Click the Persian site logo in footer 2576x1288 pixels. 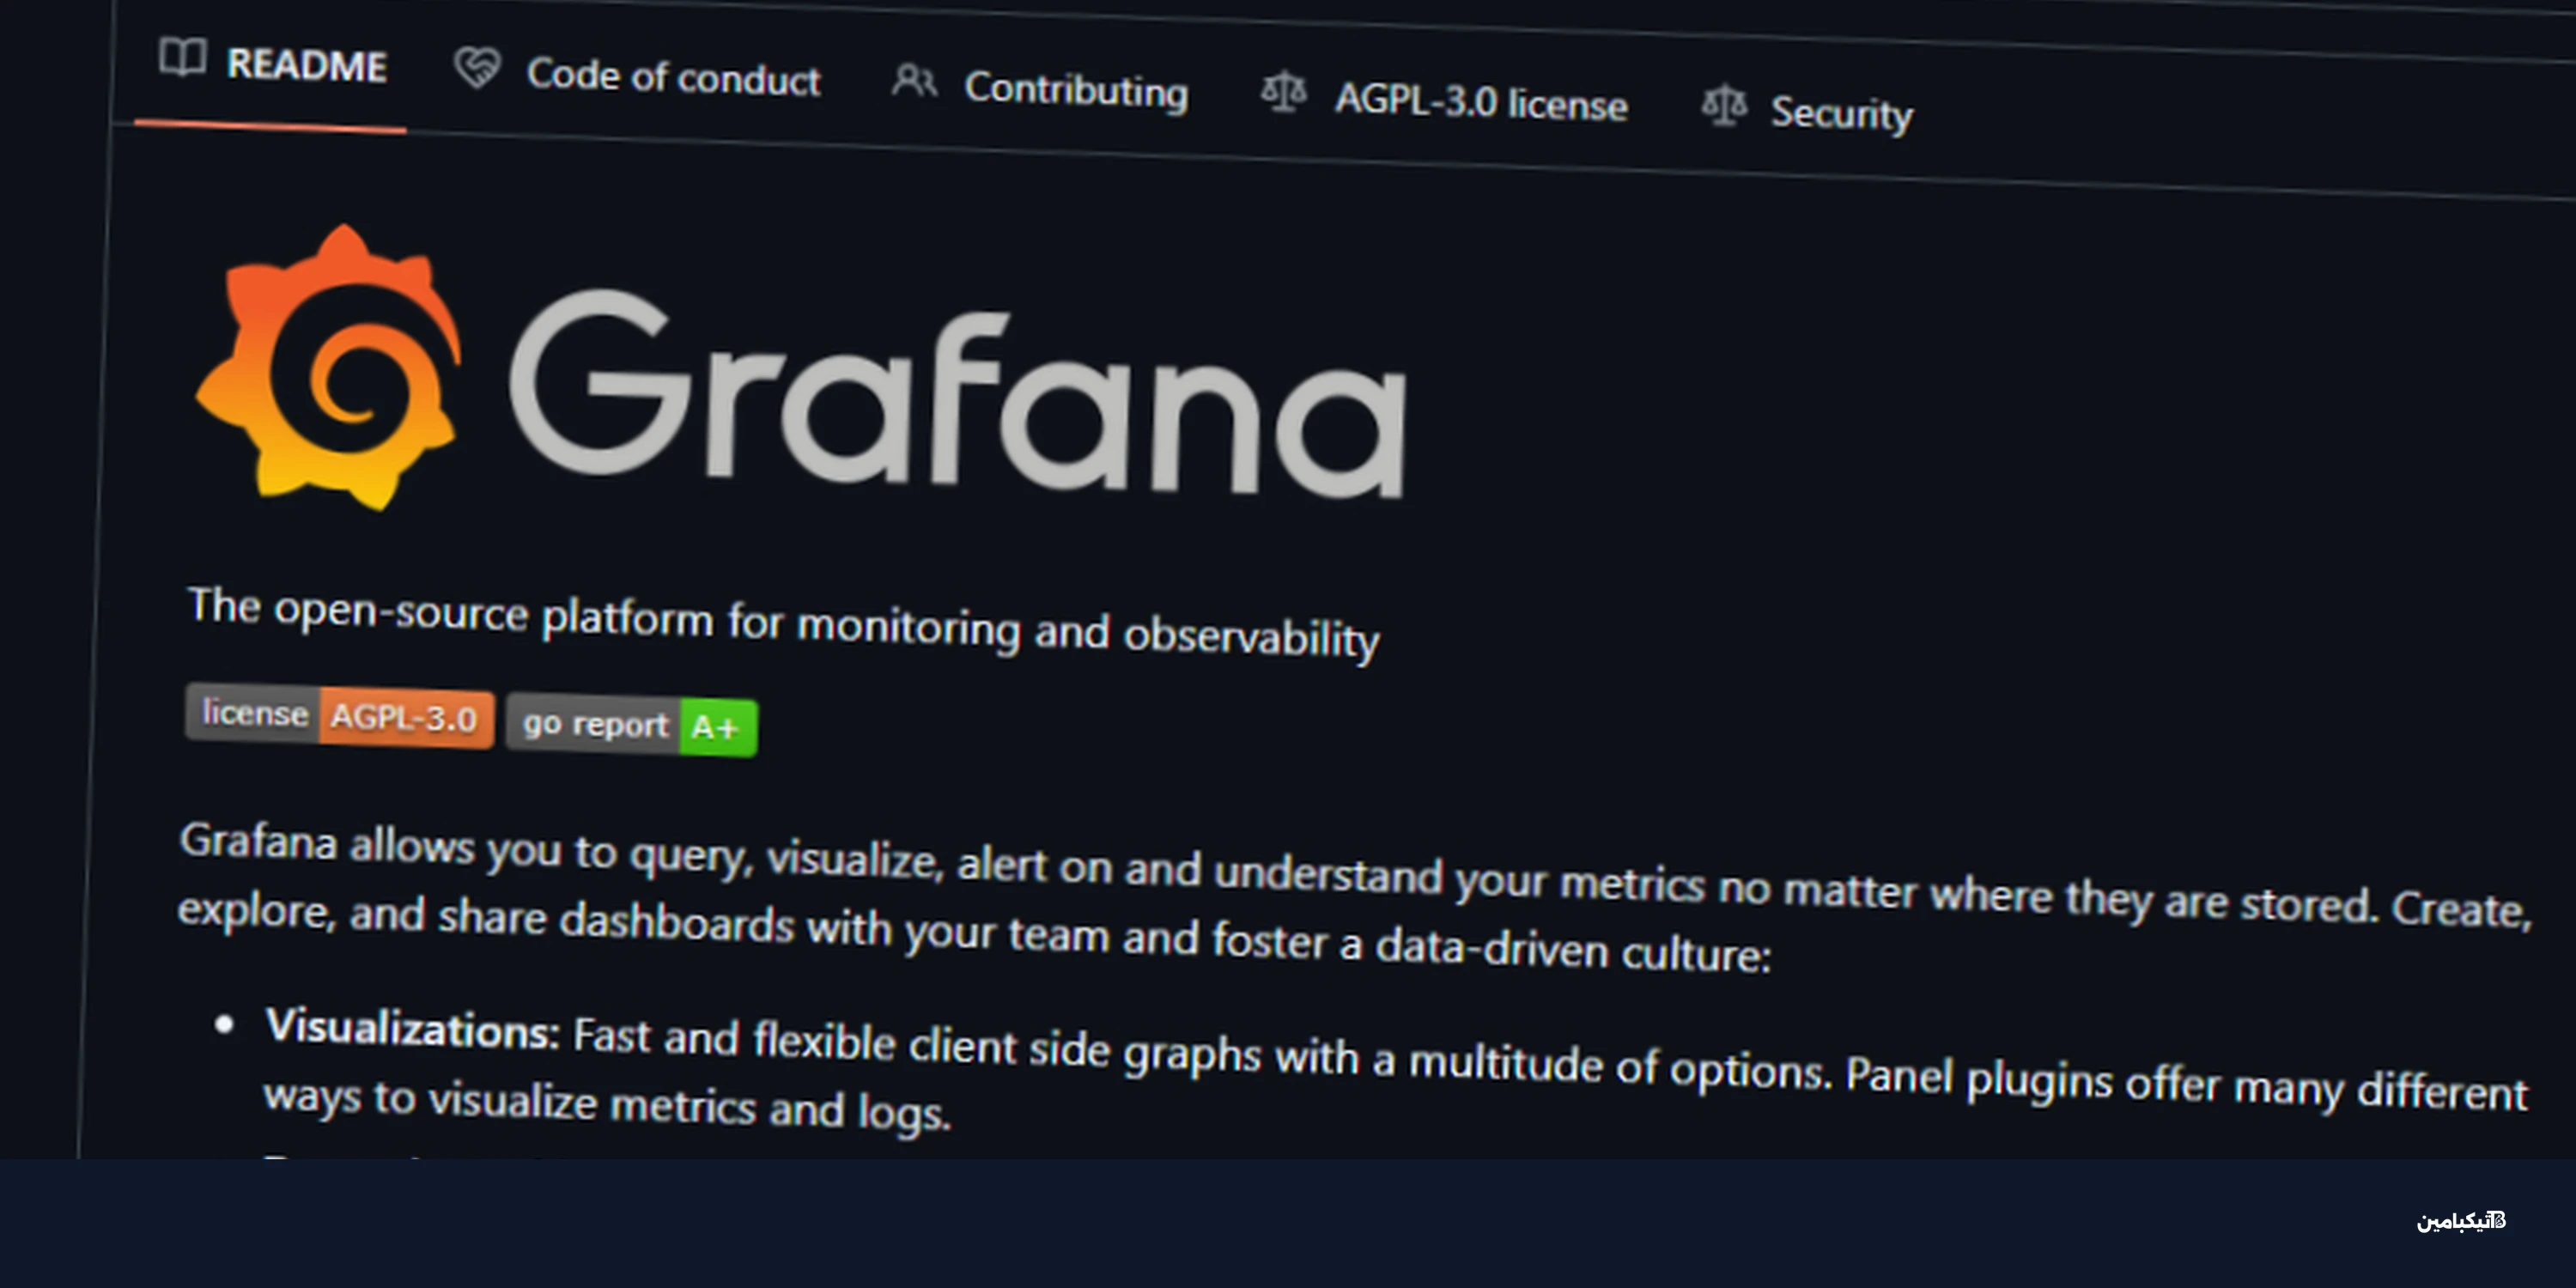tap(2461, 1221)
